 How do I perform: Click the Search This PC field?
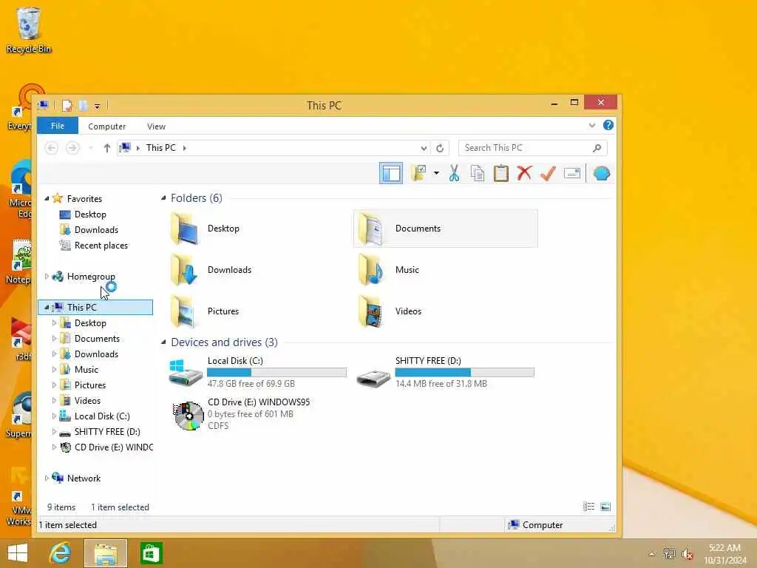pos(532,148)
